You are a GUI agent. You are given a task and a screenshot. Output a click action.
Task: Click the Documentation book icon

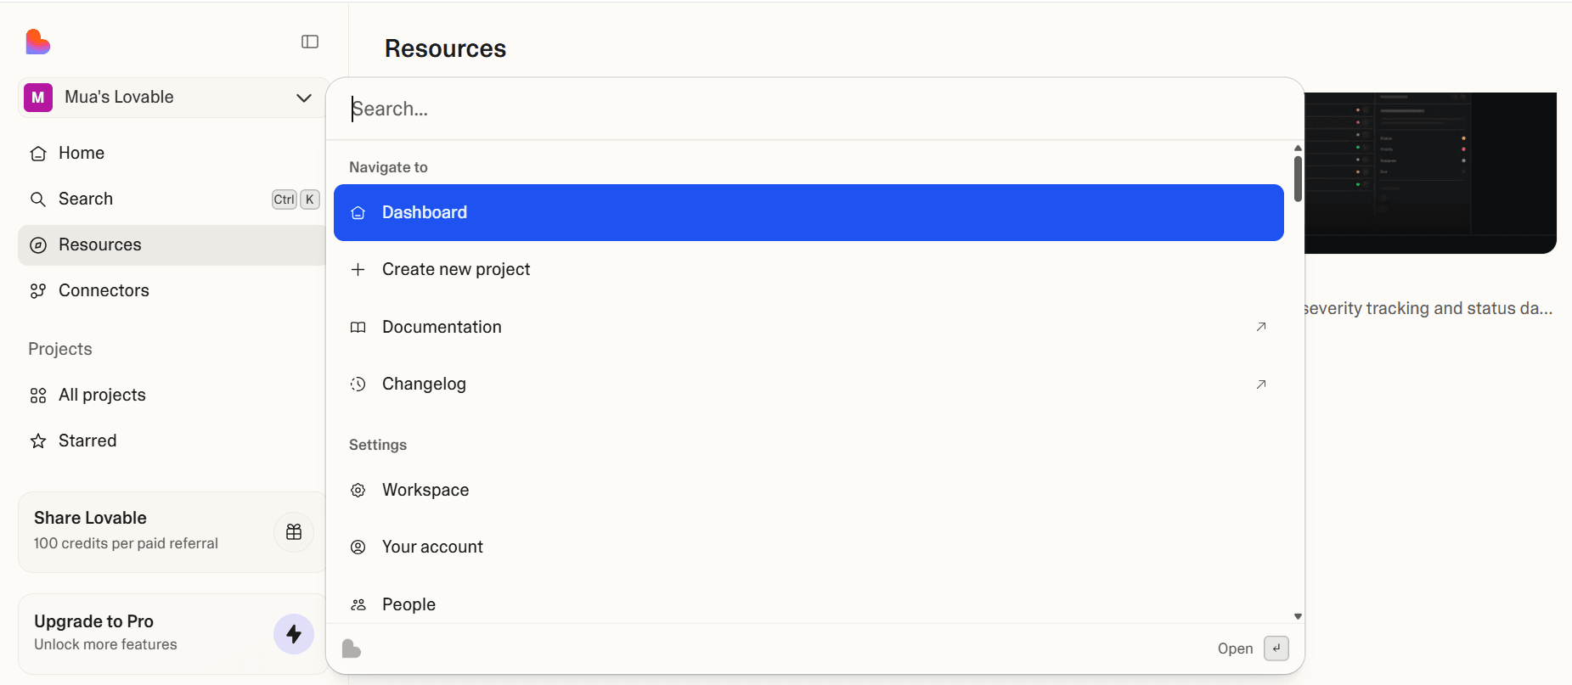[x=358, y=327]
